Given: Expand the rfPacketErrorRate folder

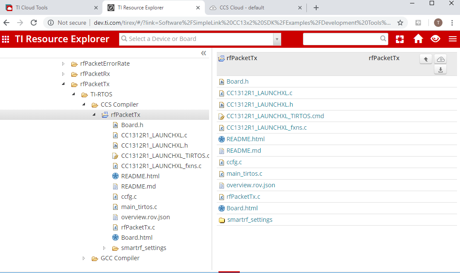Looking at the screenshot, I should tap(63, 64).
